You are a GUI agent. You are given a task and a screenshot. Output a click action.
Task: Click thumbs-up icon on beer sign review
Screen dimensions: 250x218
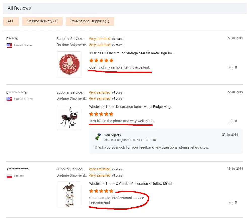tap(231, 68)
